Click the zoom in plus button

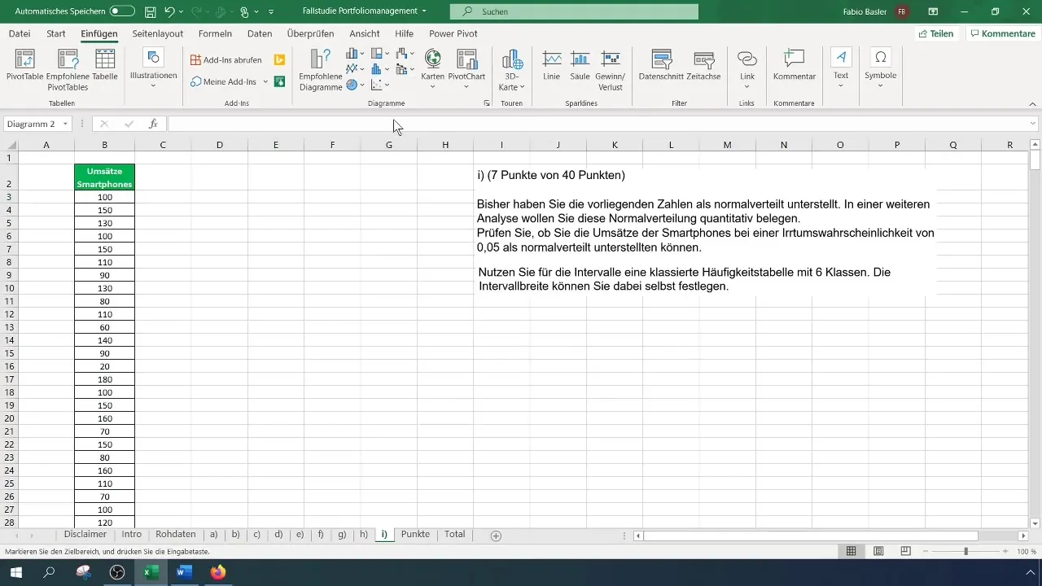point(1007,551)
